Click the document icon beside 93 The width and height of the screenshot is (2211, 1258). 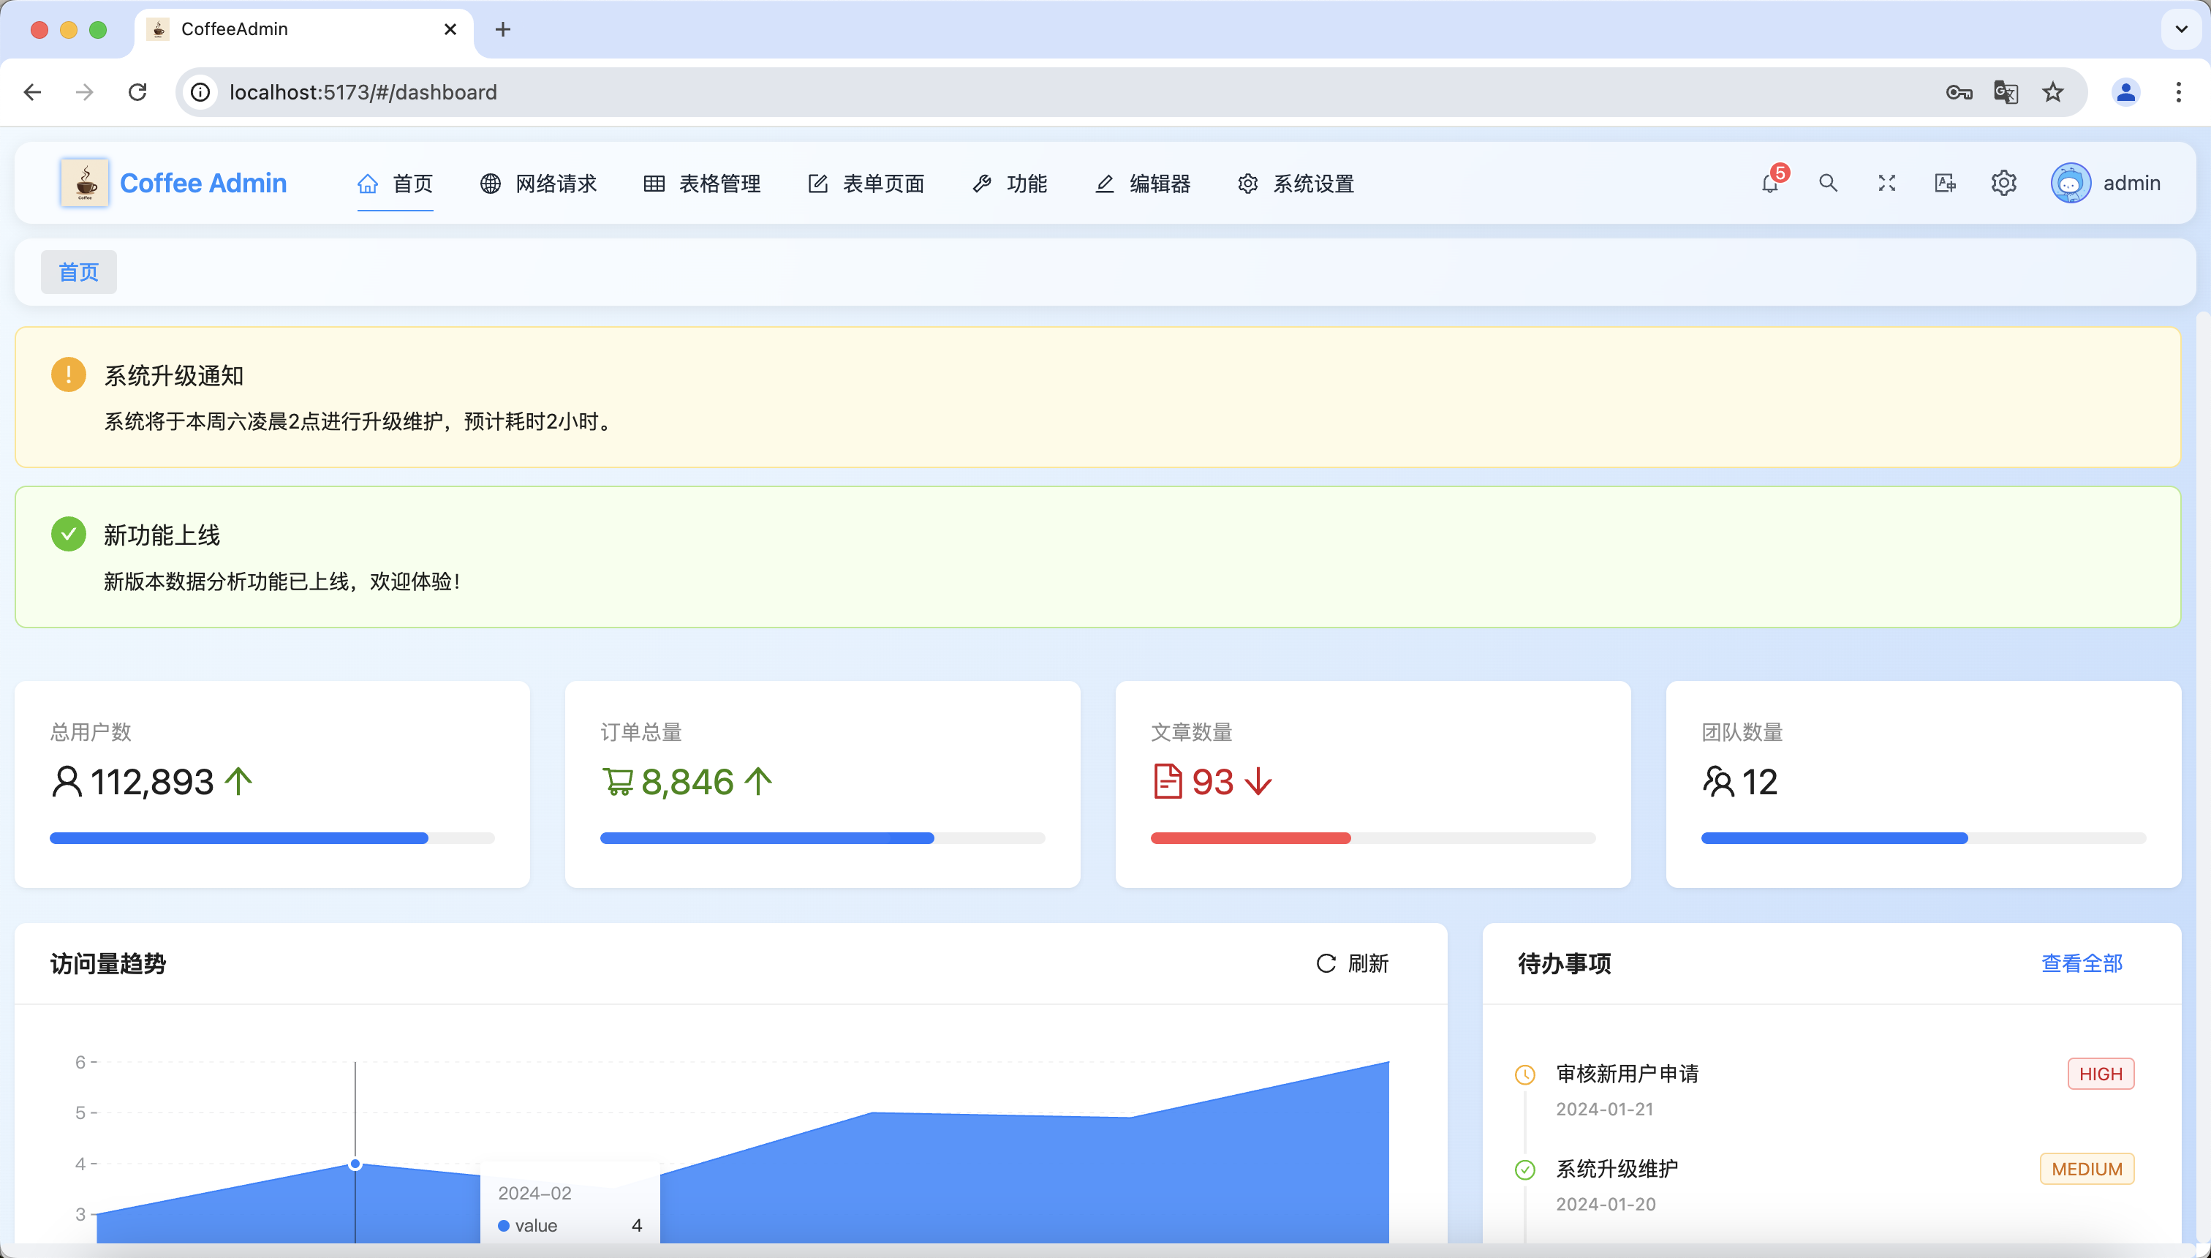(1168, 782)
